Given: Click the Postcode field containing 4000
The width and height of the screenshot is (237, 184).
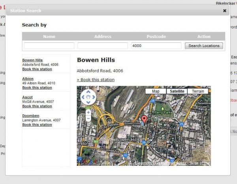Looking at the screenshot, I should click(156, 46).
